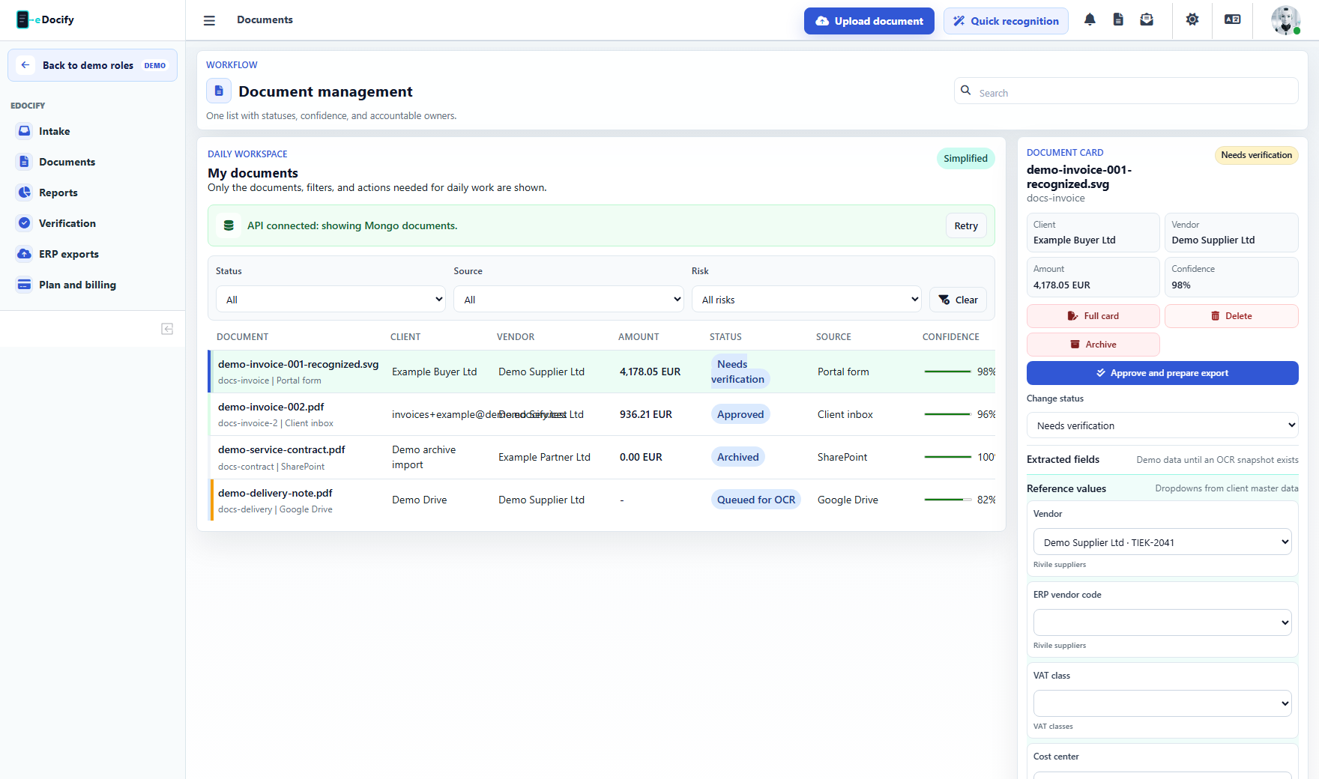This screenshot has width=1319, height=779.
Task: Go to Intake in the sidebar
Action: 92,131
